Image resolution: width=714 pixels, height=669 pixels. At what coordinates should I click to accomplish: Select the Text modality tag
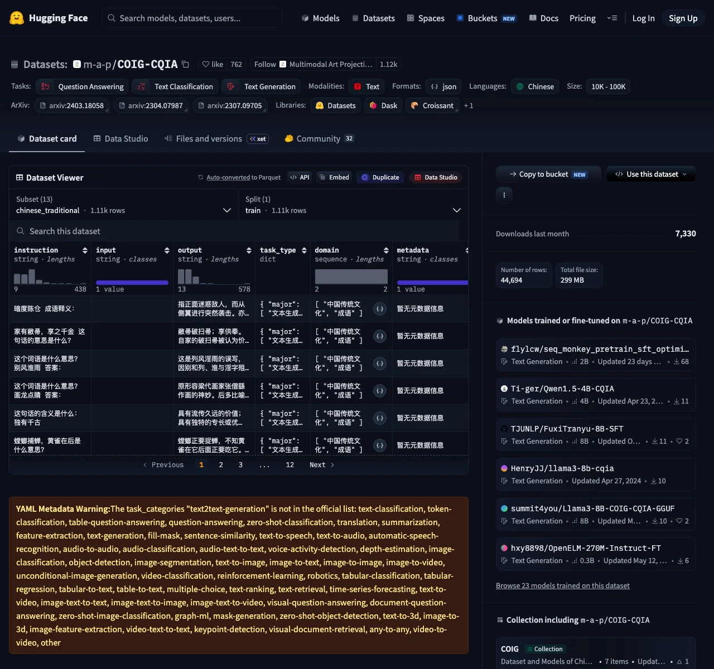point(366,86)
